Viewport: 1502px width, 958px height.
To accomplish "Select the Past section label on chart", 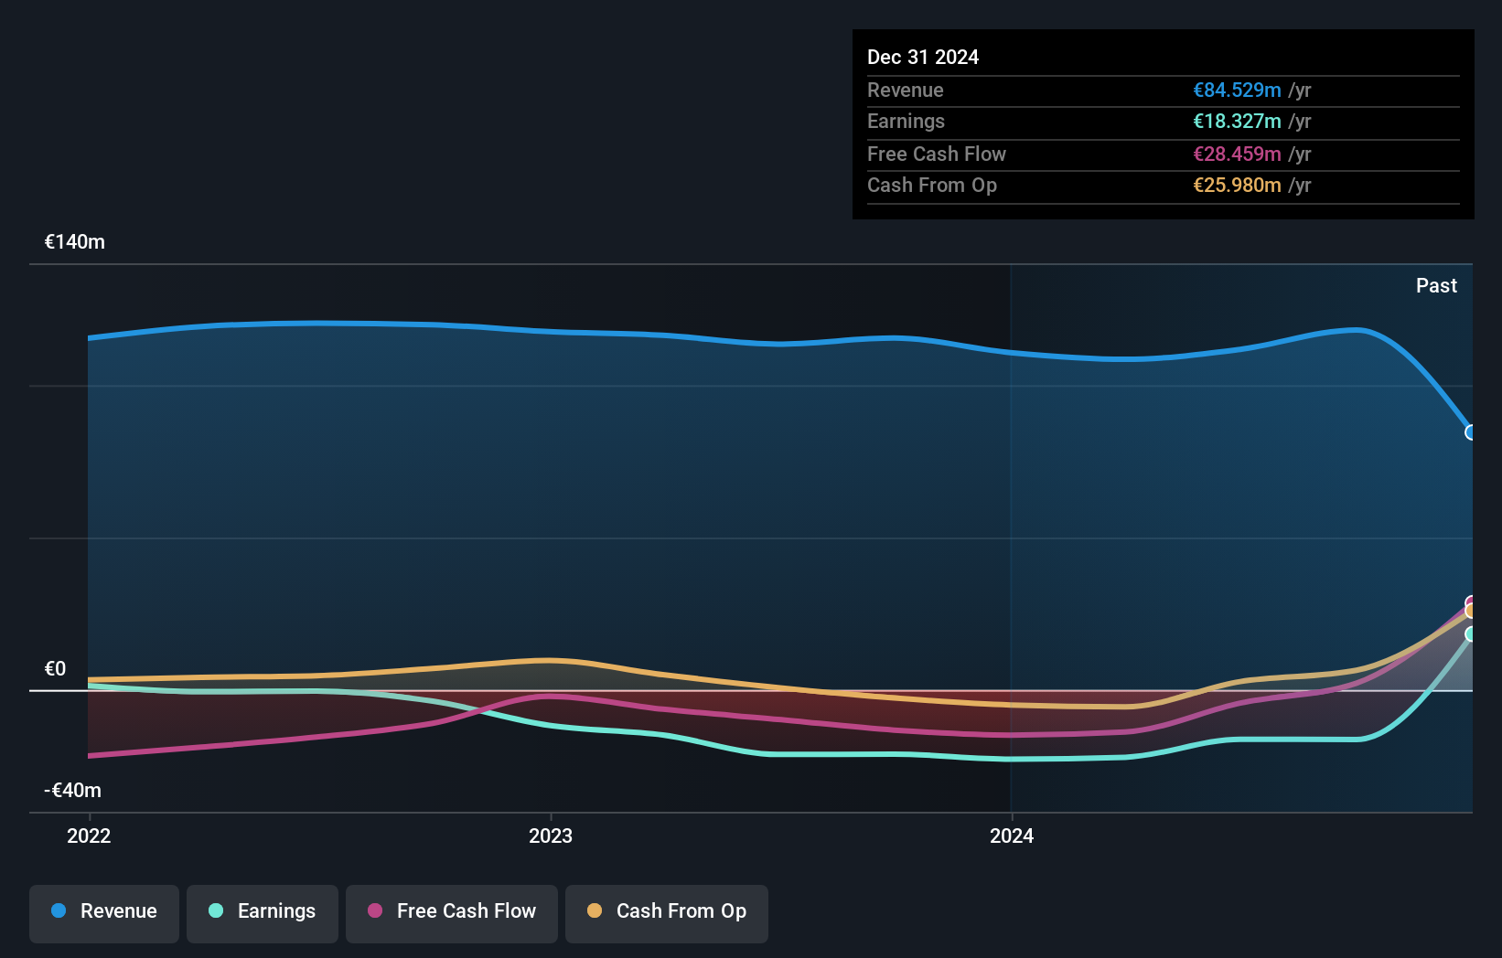I will [x=1436, y=285].
